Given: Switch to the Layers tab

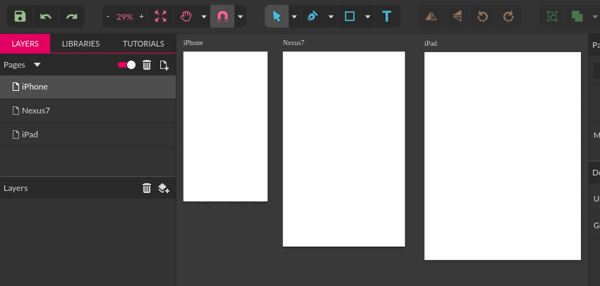Looking at the screenshot, I should point(25,44).
